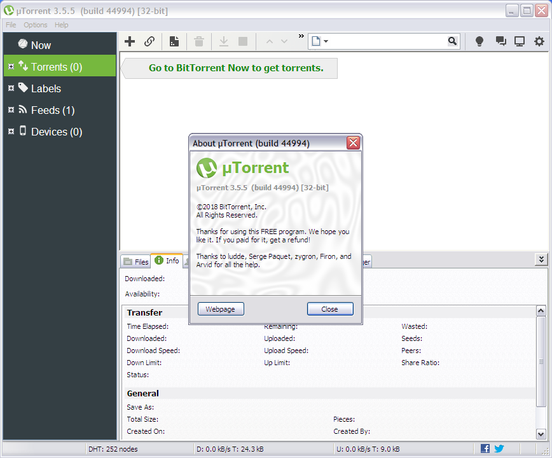Image resolution: width=552 pixels, height=458 pixels.
Task: Click the info pane scroll up arrow
Action: point(541,311)
